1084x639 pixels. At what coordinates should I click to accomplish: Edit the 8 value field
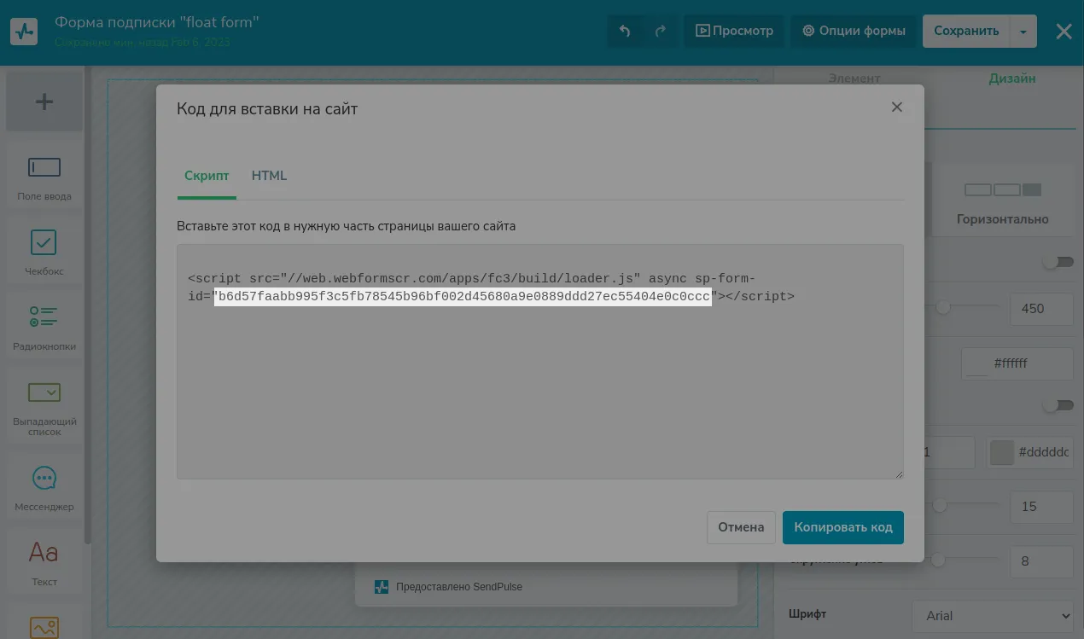coord(1041,561)
